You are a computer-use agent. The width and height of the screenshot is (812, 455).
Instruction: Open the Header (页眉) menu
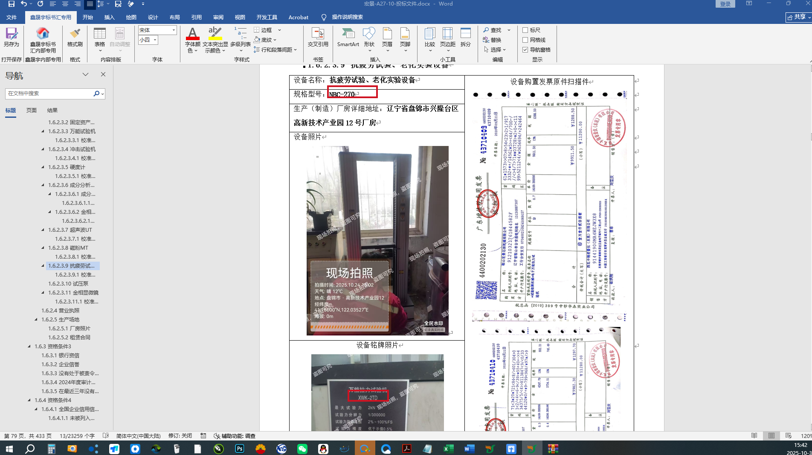387,39
